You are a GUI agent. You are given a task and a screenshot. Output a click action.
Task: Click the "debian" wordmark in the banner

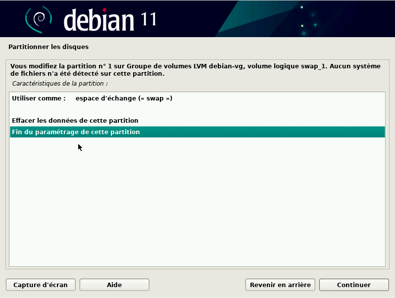click(x=99, y=20)
